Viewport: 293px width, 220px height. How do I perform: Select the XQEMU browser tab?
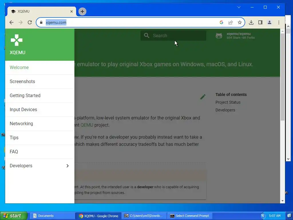coord(42,11)
